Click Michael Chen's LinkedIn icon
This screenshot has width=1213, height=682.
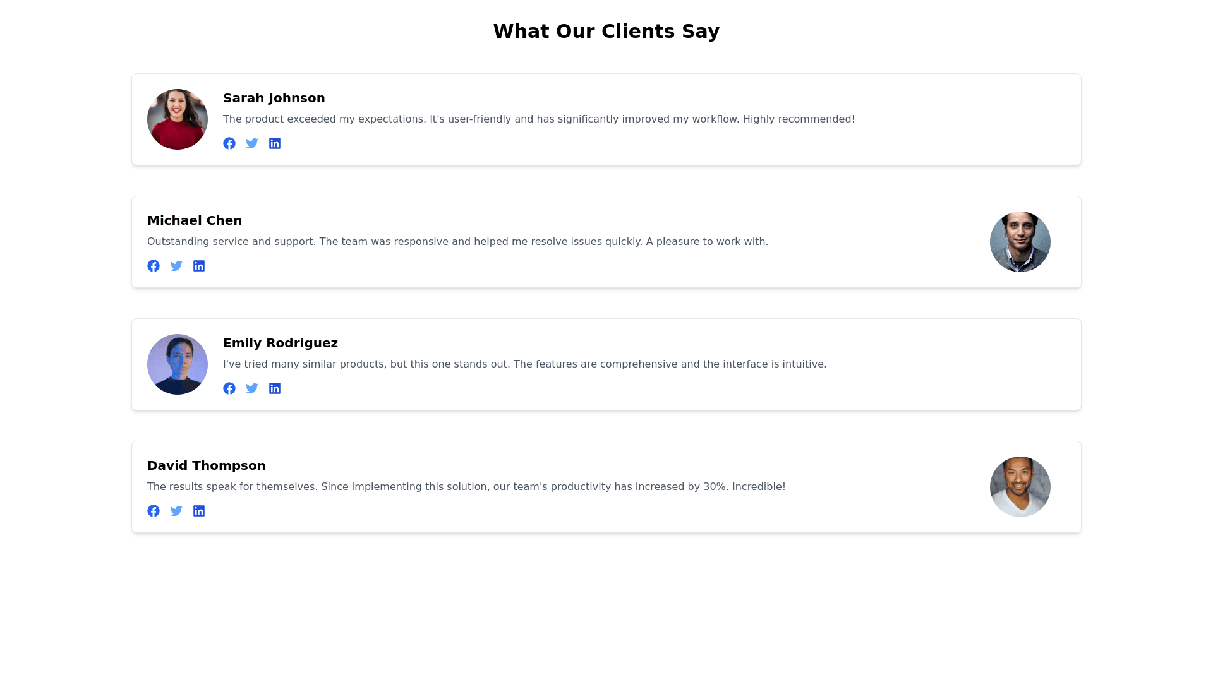click(199, 266)
